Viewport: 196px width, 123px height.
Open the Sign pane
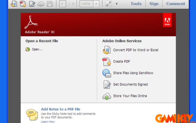click(154, 4)
